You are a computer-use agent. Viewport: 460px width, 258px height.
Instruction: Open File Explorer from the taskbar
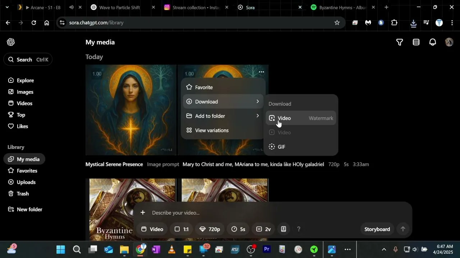point(124,249)
